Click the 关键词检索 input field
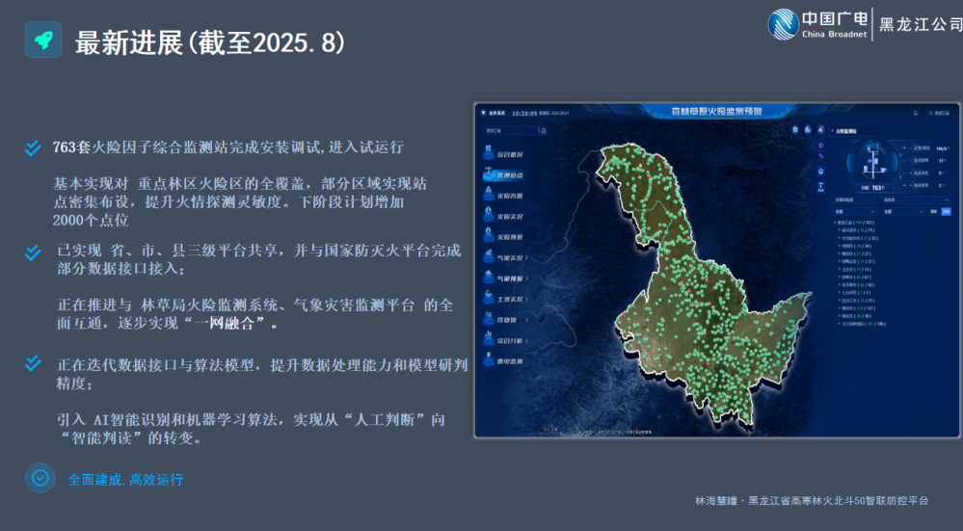This screenshot has height=531, width=963. [856, 200]
